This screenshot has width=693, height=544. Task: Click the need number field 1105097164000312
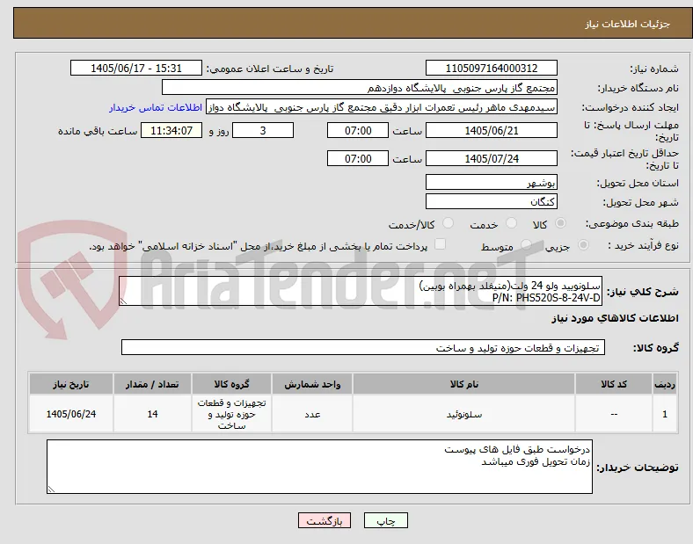[491, 69]
